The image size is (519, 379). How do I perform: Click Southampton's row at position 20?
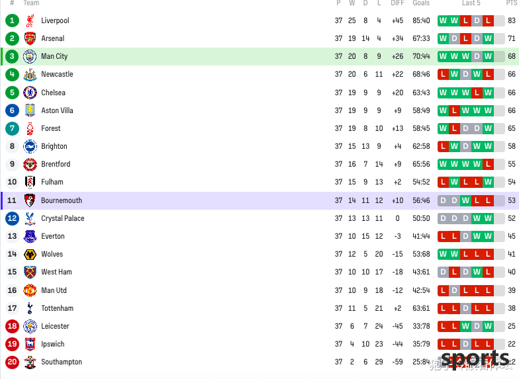259,362
